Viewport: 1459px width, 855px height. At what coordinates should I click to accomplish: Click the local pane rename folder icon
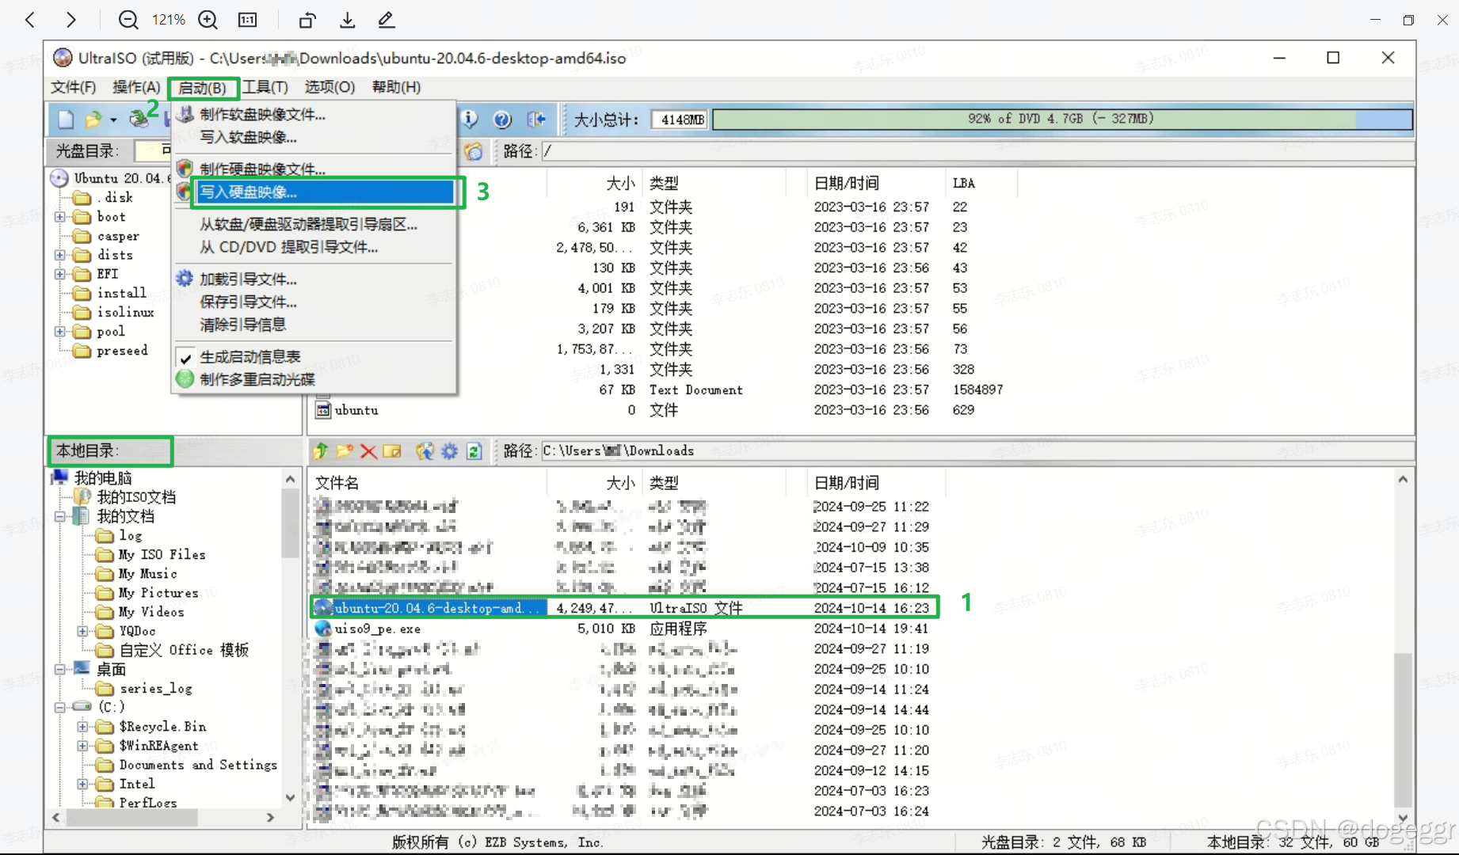[x=392, y=451]
